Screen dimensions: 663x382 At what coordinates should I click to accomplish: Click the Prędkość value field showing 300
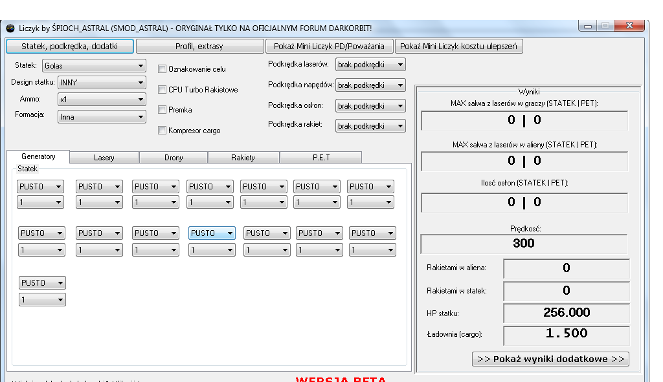point(524,244)
